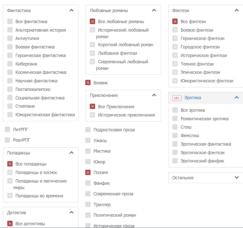
Task: Collapse the Фэнтези group arrow
Action: click(x=236, y=11)
